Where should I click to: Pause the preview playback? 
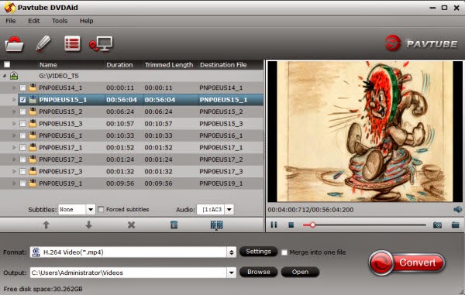point(274,225)
